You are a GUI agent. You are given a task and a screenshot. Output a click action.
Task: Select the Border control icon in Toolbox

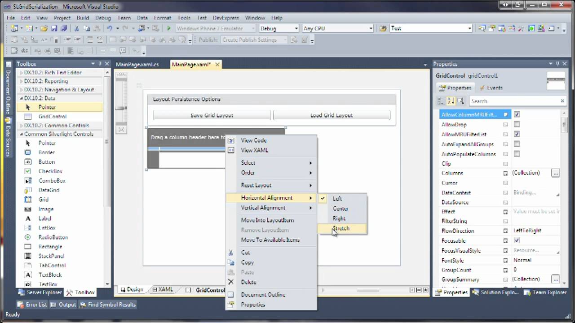[x=28, y=153]
